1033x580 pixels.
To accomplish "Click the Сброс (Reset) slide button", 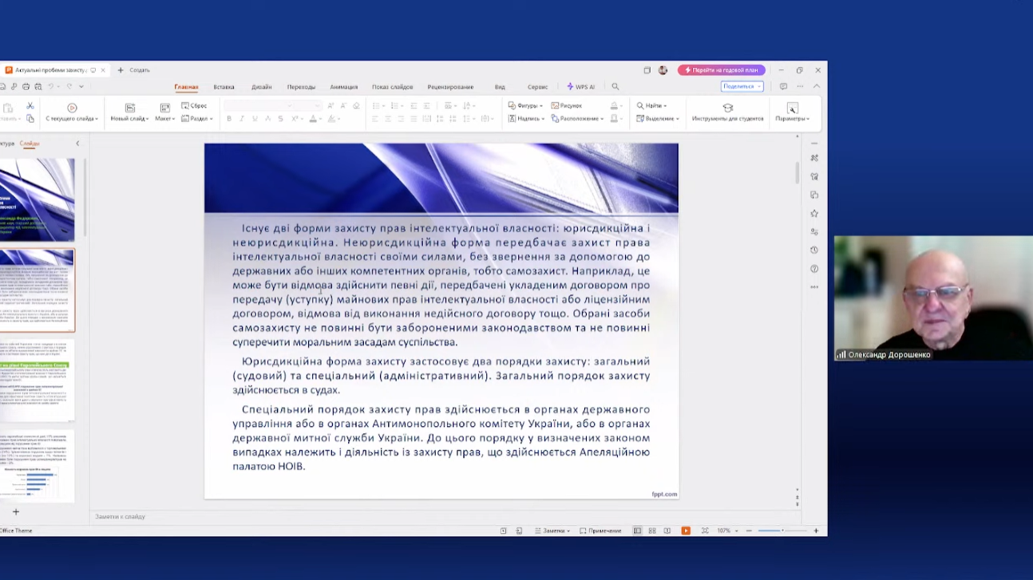I will click(194, 105).
